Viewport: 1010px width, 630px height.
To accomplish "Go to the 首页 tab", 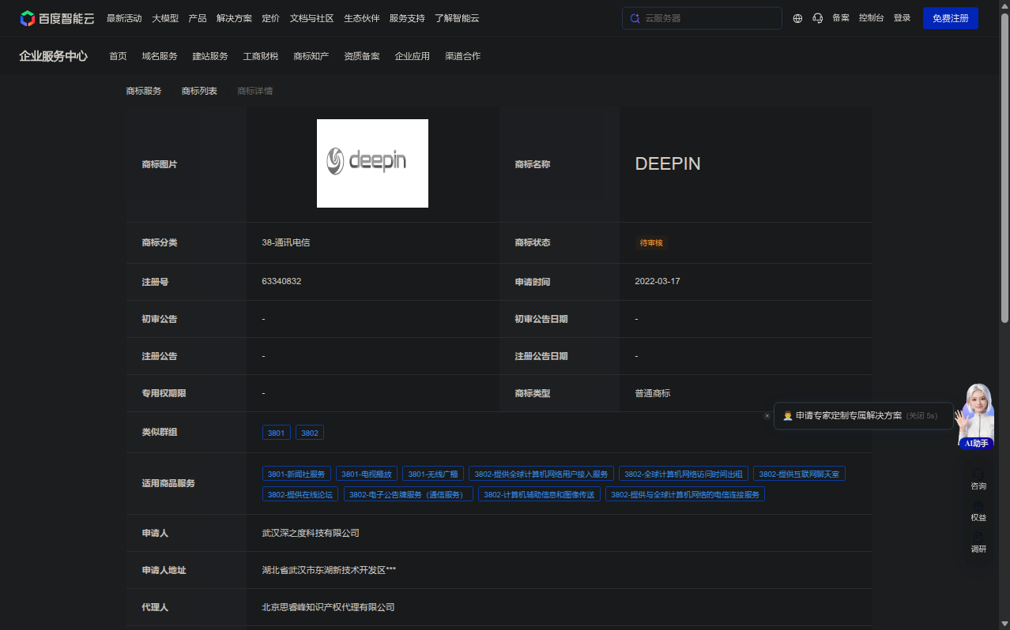I will pos(118,56).
